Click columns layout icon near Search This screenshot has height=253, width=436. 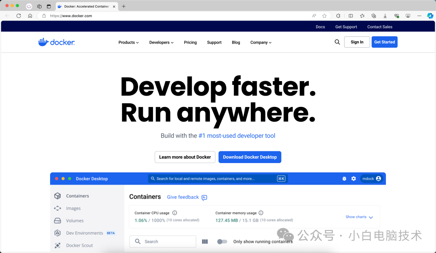[x=205, y=242]
